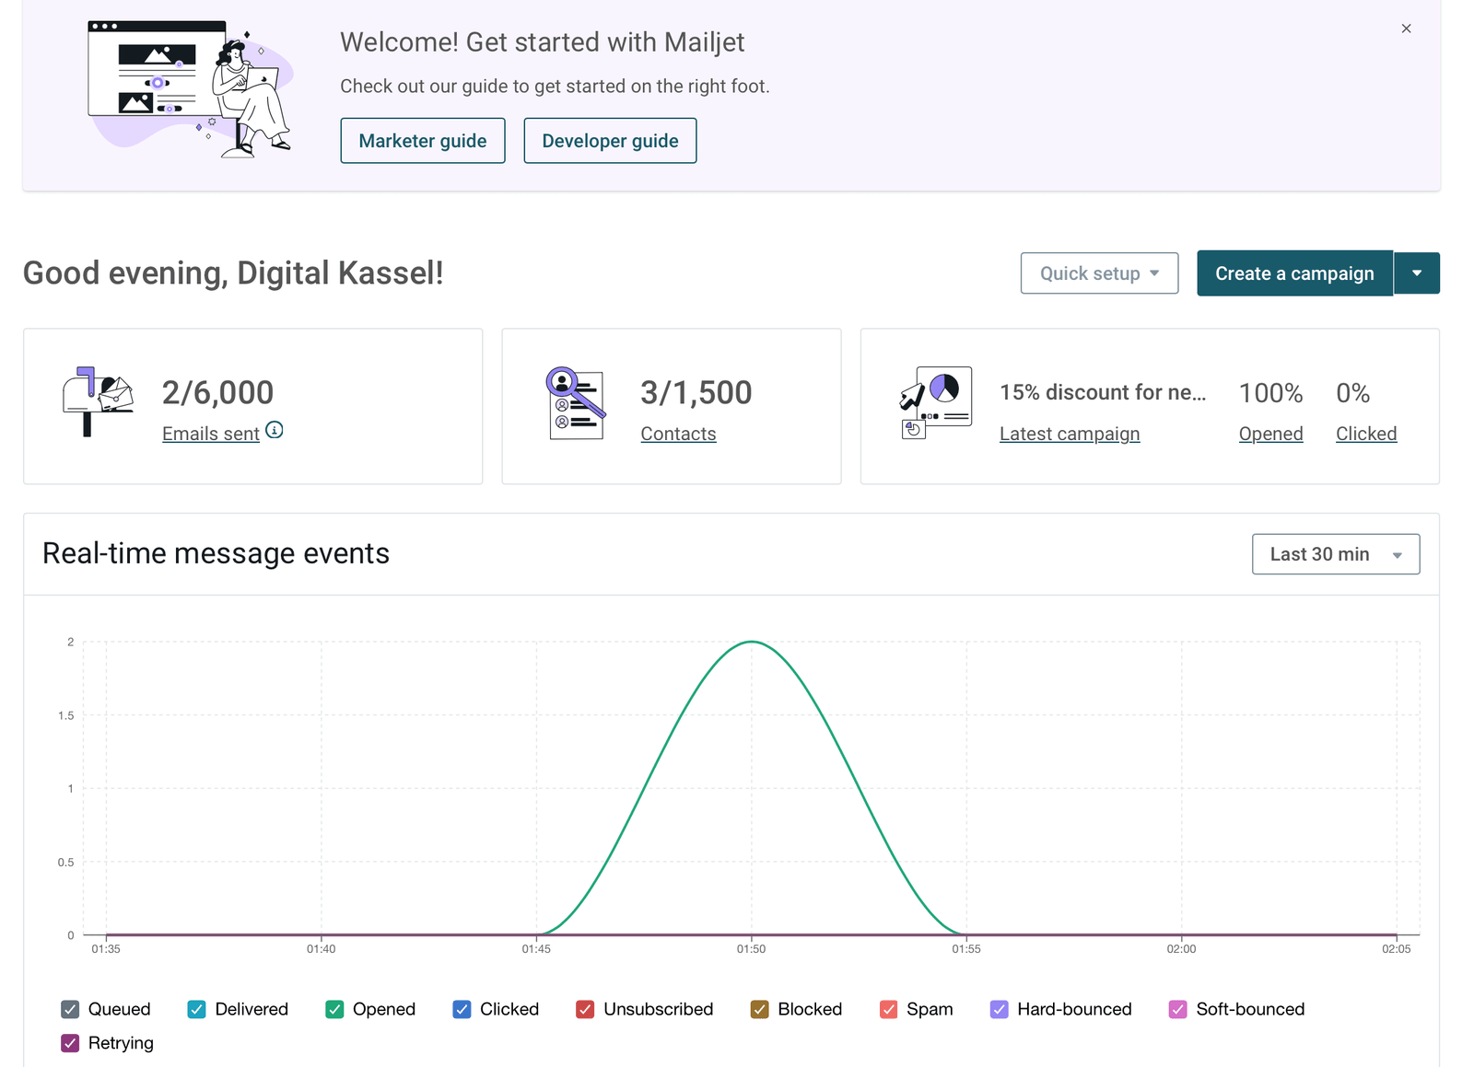The height and width of the screenshot is (1067, 1474).
Task: Click the magnifier contacts list icon
Action: coord(576,403)
